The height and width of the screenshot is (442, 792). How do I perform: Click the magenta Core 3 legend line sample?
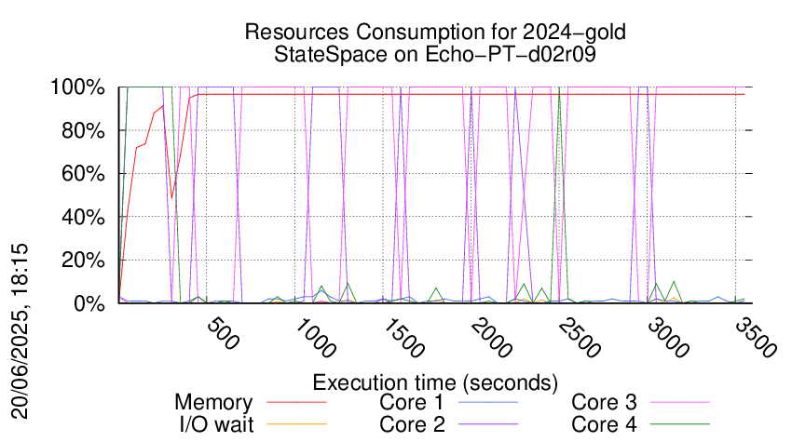(x=680, y=402)
